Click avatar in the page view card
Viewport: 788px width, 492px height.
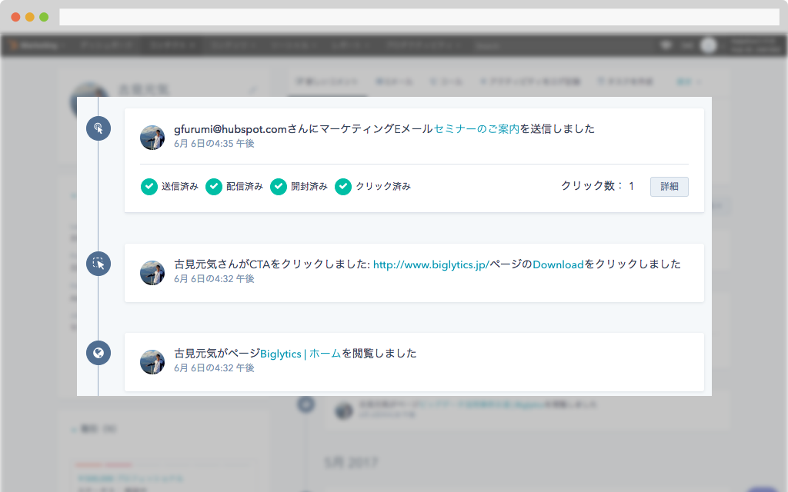click(152, 362)
